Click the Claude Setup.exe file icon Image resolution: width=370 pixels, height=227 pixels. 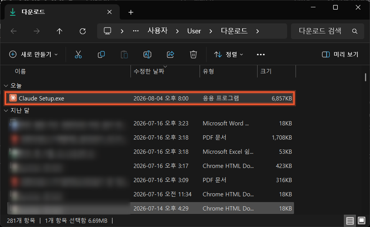tap(13, 98)
